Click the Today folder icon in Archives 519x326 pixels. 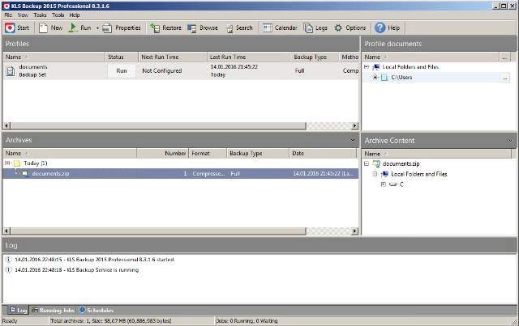(x=17, y=163)
